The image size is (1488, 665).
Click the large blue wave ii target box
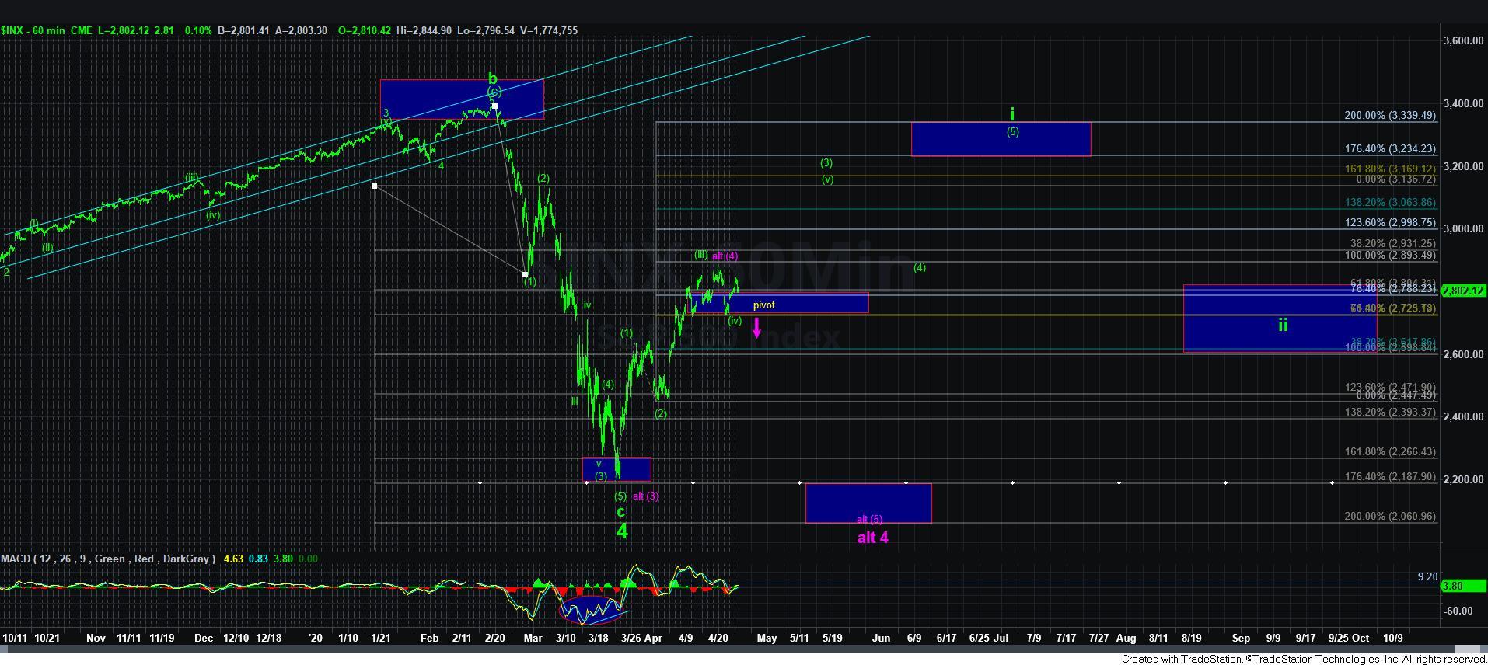coord(1280,319)
